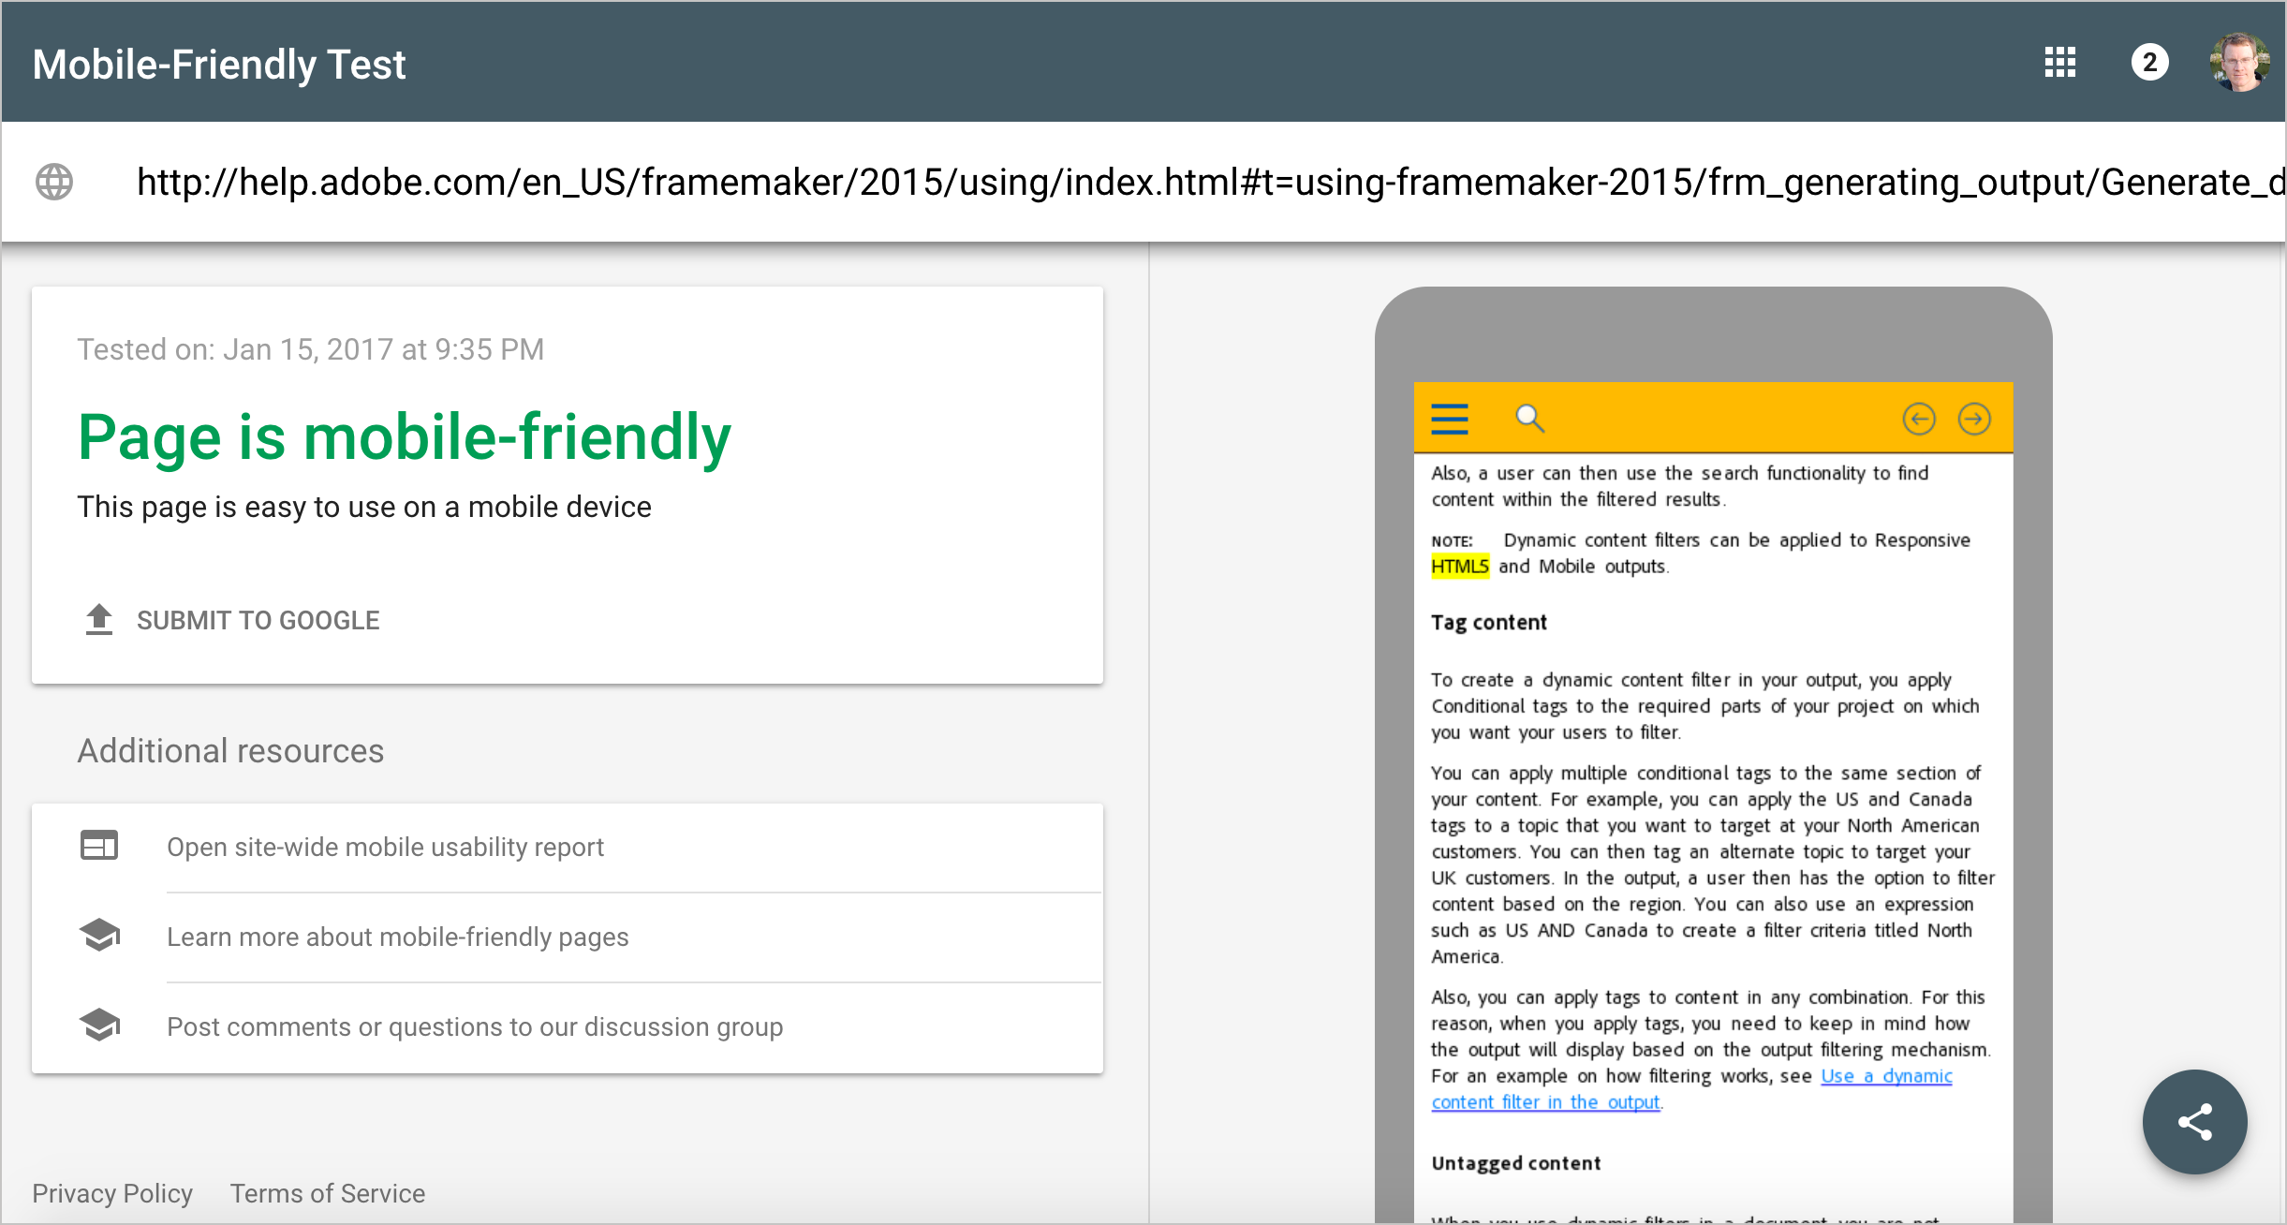Click 'Page is mobile-friendly' result heading
The width and height of the screenshot is (2287, 1225).
coord(405,437)
